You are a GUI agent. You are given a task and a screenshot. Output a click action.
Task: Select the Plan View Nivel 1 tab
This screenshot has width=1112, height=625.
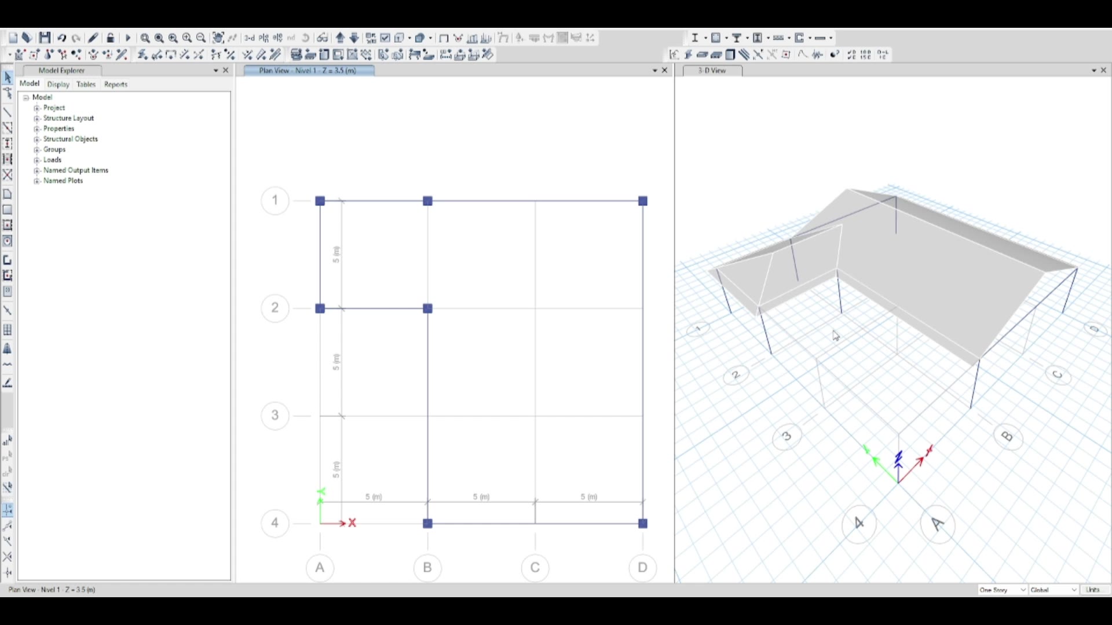[309, 71]
